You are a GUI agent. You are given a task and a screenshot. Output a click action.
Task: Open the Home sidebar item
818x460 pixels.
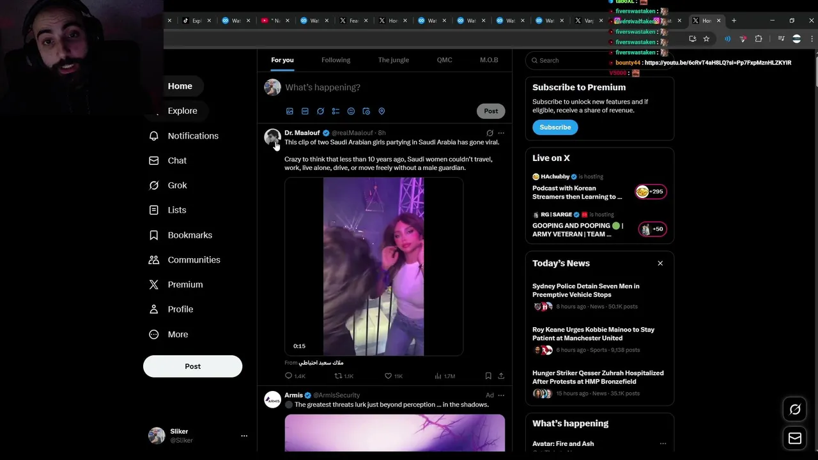180,86
